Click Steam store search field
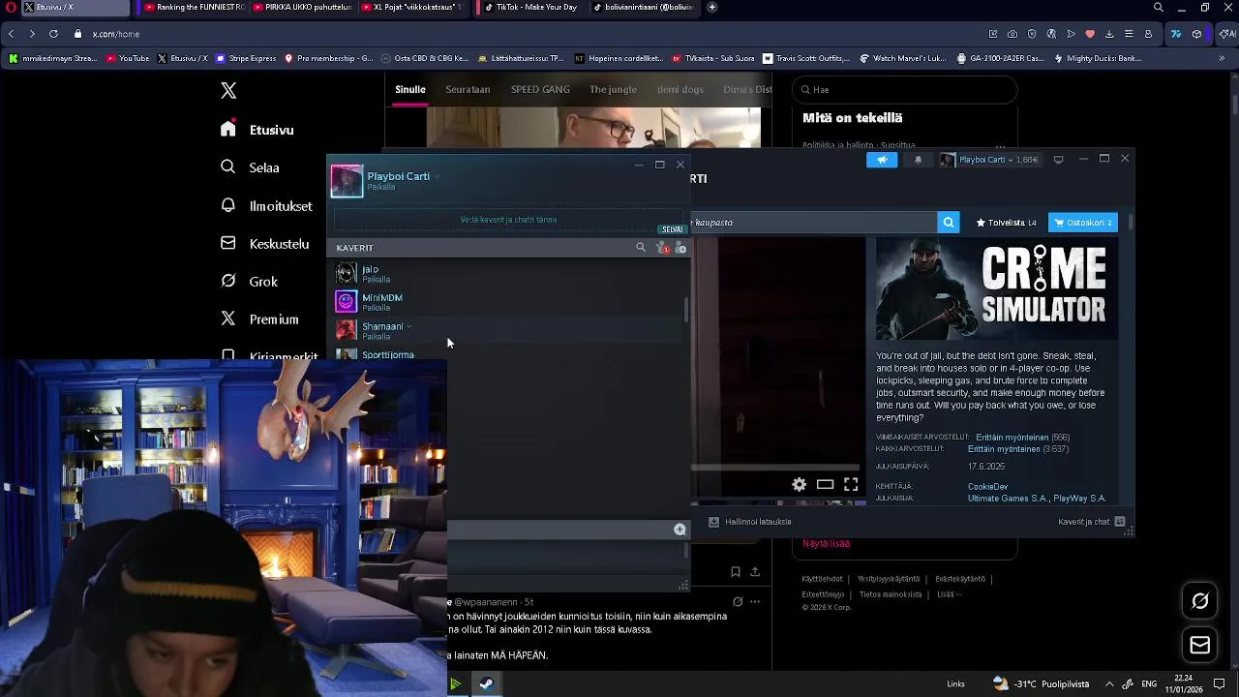 813,223
